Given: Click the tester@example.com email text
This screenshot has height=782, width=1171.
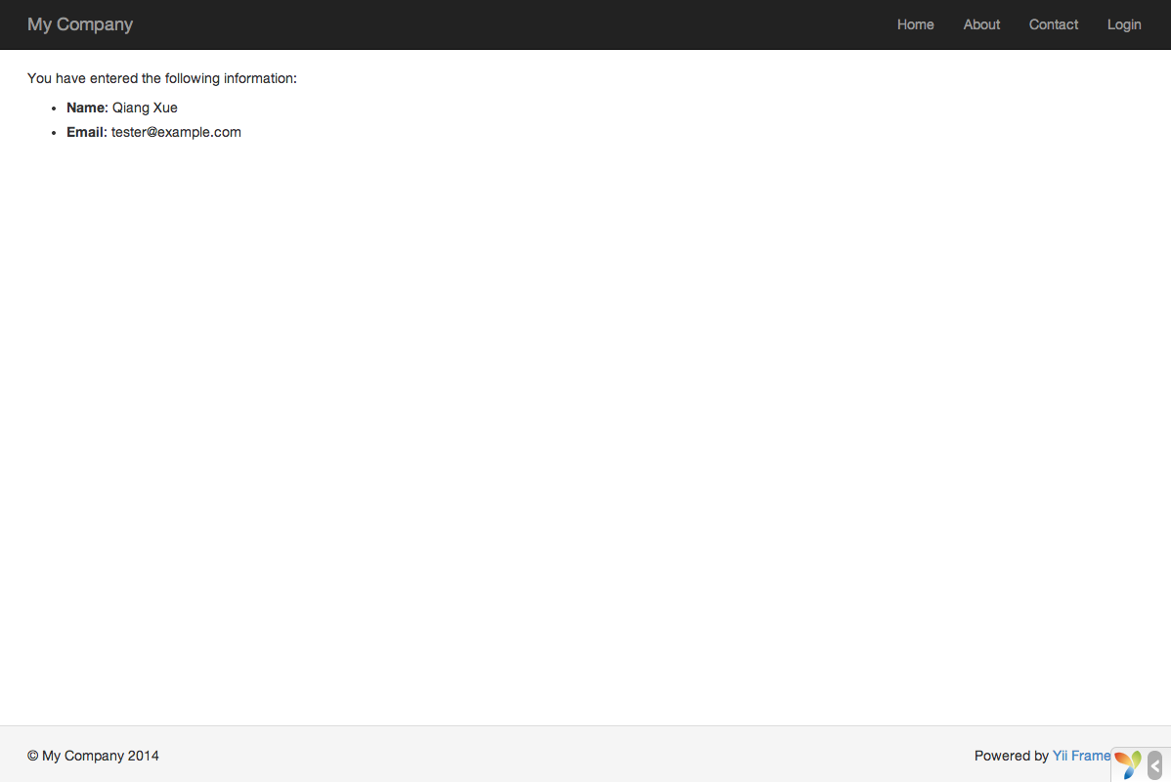Looking at the screenshot, I should (x=176, y=132).
